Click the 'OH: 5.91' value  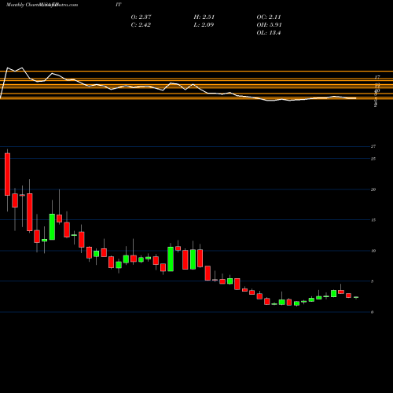[269, 25]
